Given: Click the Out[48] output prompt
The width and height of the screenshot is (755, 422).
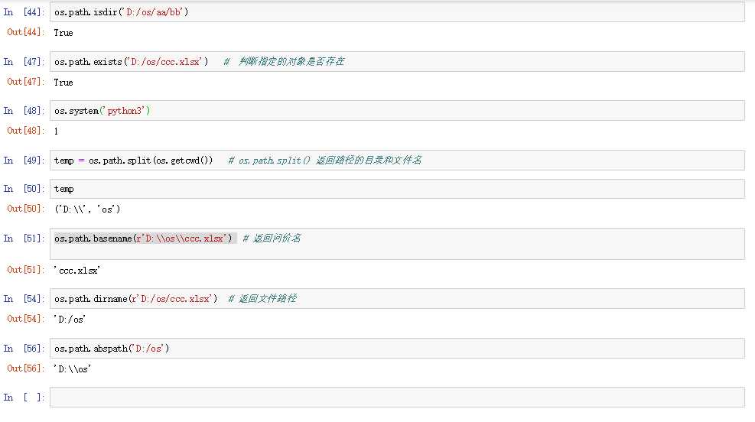Looking at the screenshot, I should (25, 131).
